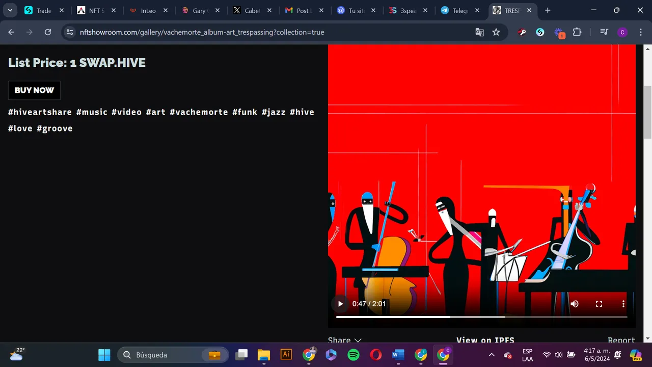The height and width of the screenshot is (367, 652).
Task: Click the Búsqueda taskbar search box
Action: (x=173, y=355)
